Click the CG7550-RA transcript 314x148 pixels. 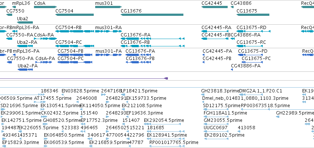coord(9,39)
